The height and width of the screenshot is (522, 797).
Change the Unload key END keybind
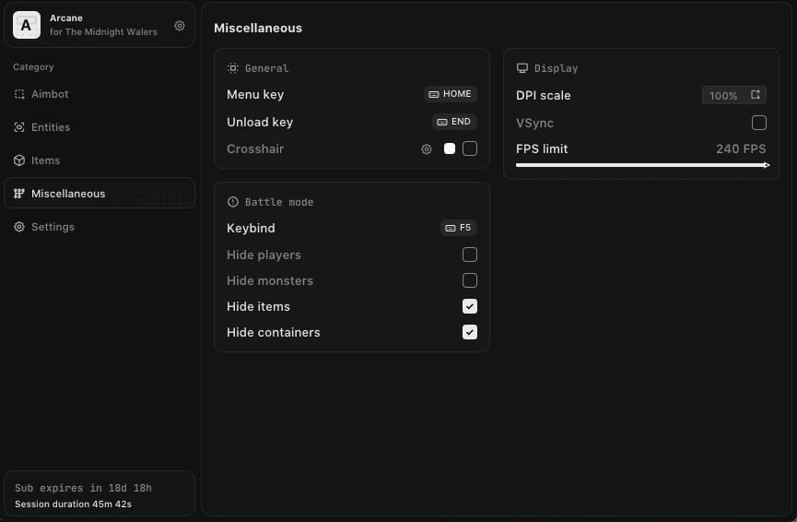pos(454,122)
